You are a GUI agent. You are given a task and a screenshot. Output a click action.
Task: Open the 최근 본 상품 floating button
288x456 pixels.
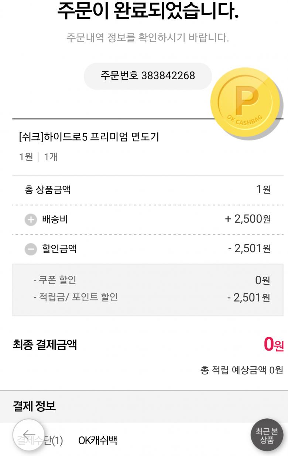click(267, 435)
